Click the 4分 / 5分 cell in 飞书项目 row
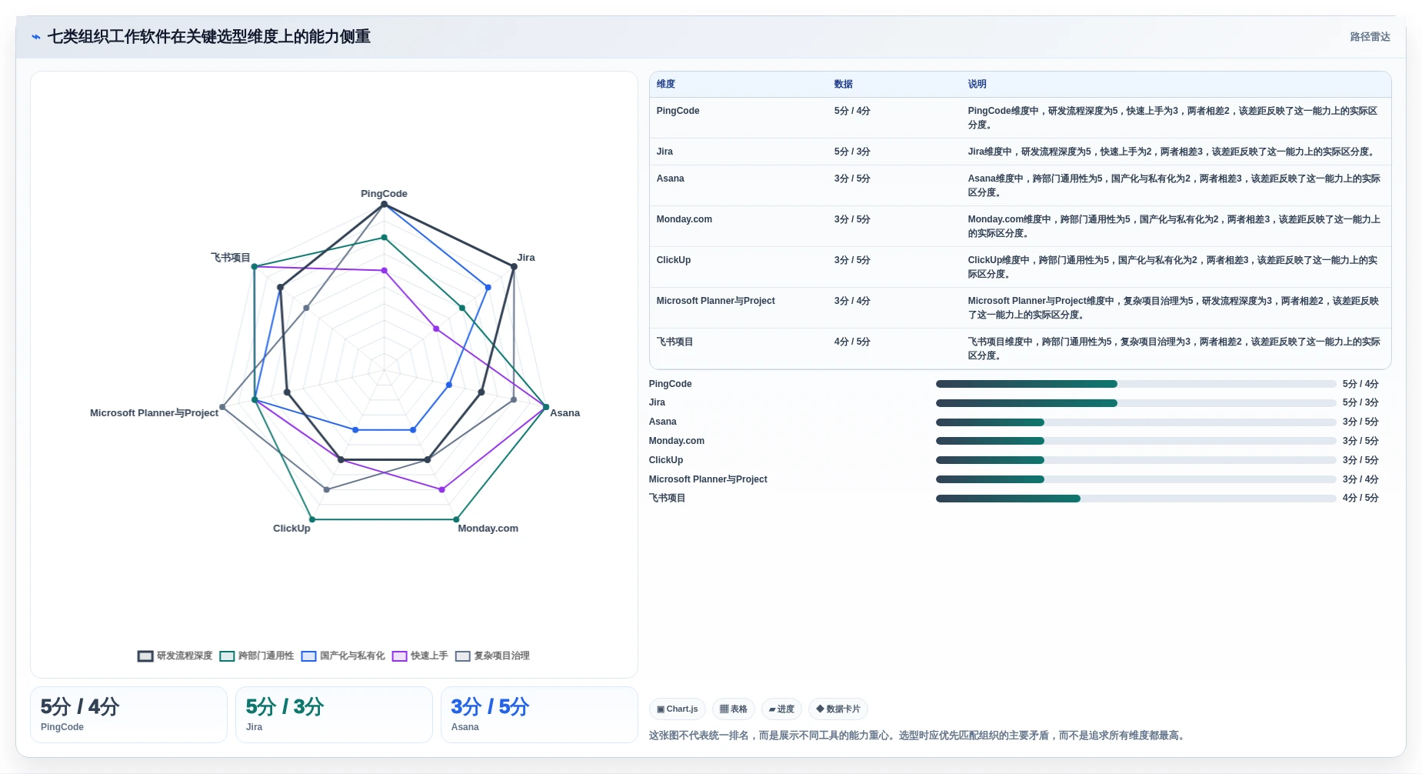Image resolution: width=1422 pixels, height=774 pixels. [852, 342]
